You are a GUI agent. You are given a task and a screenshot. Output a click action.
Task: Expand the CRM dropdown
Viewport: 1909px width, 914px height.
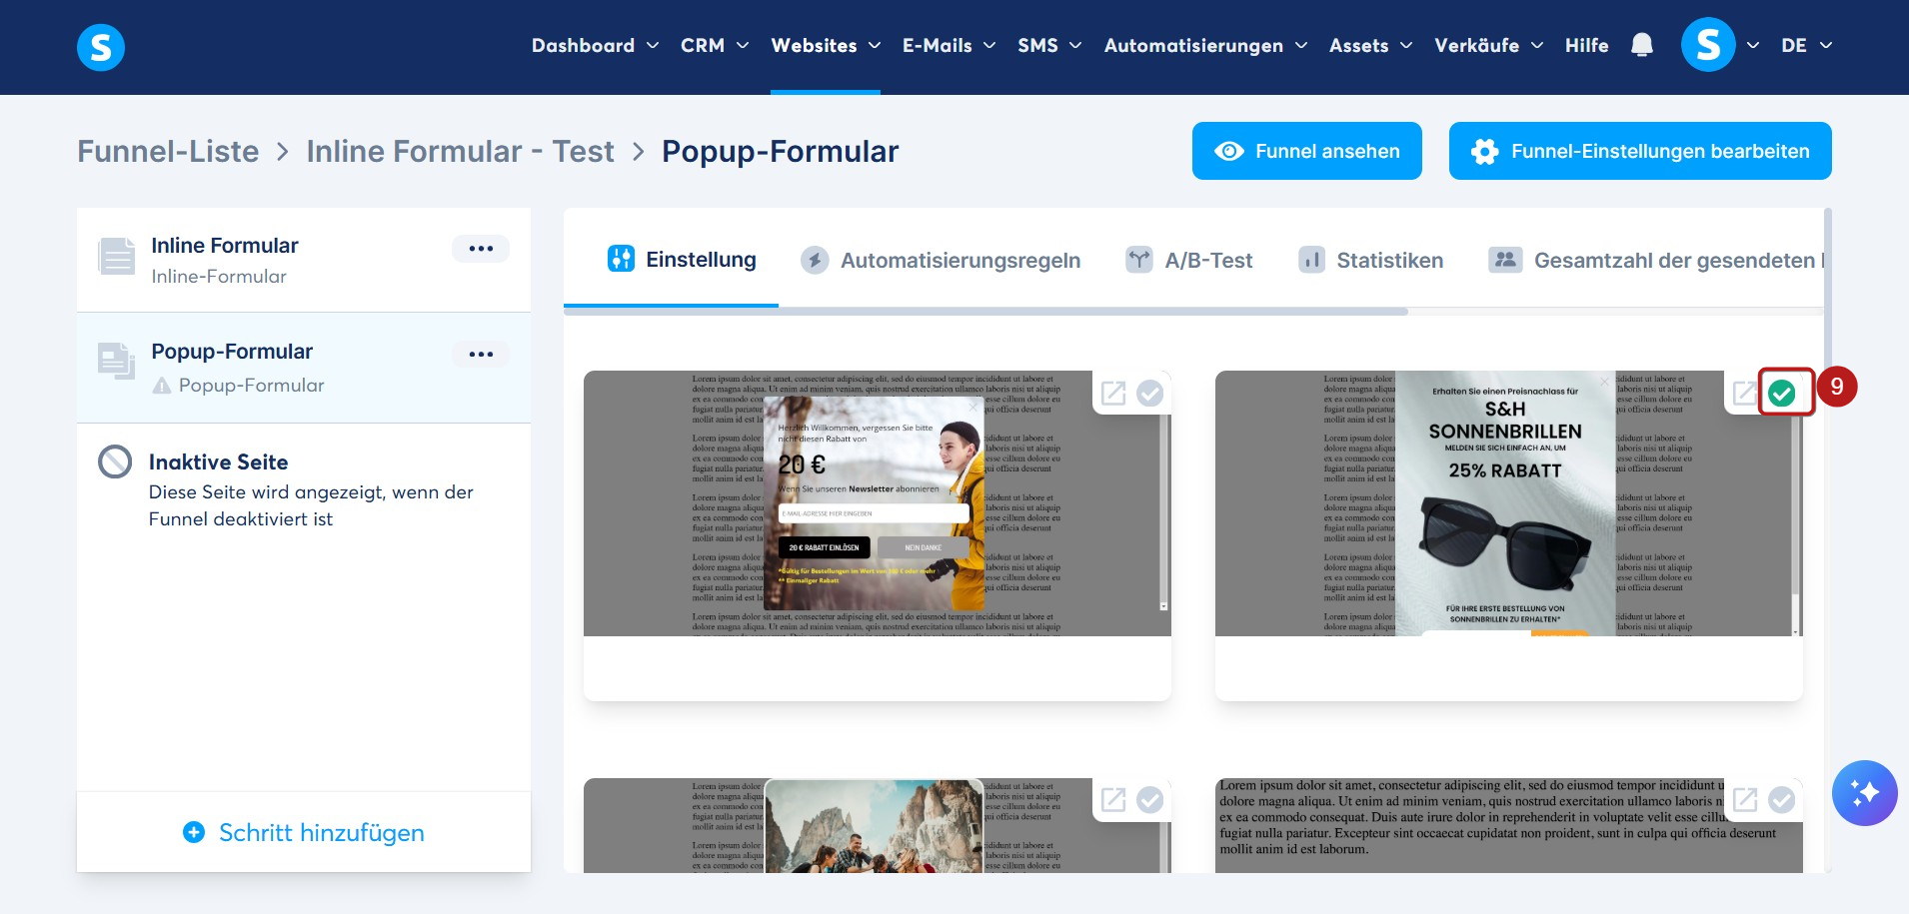(x=715, y=46)
